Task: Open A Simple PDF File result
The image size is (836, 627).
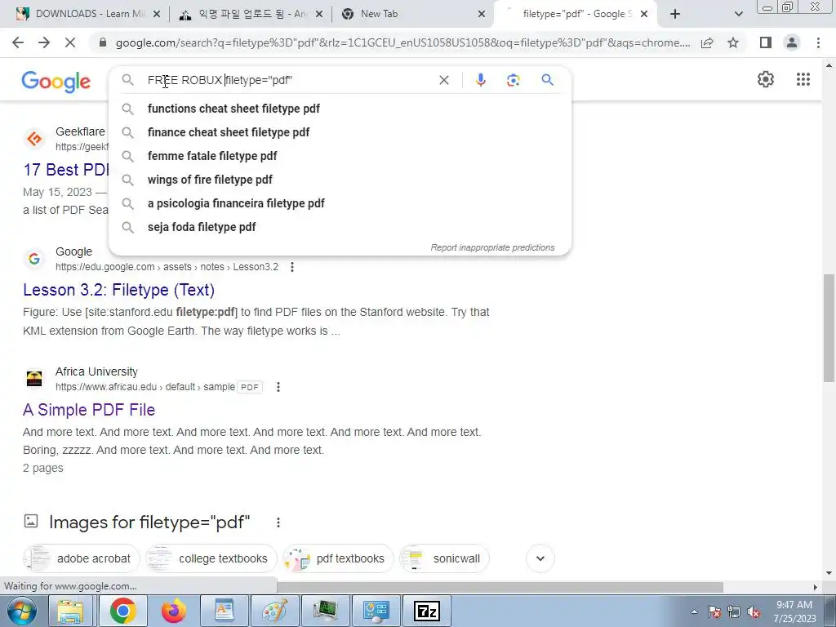Action: pos(89,410)
